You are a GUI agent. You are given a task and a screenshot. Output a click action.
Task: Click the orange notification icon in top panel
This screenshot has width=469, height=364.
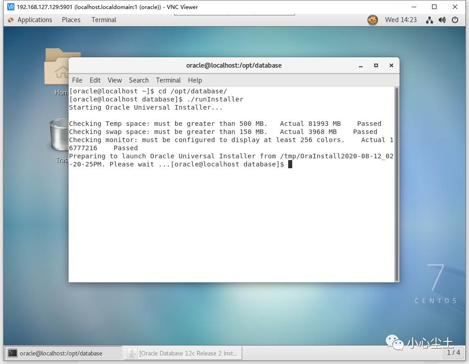372,20
